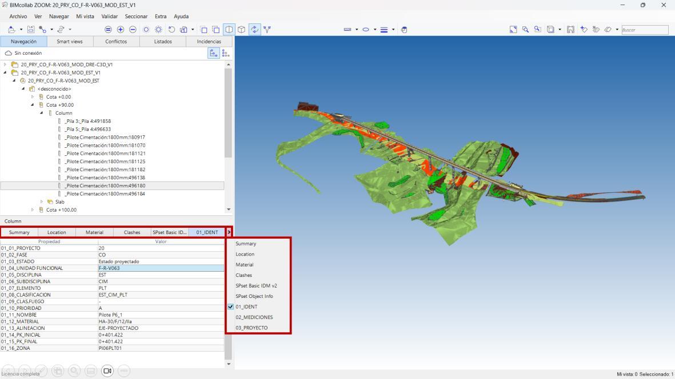Screen dimensions: 675x379
Task: Expand the Slab group
Action: (x=41, y=202)
